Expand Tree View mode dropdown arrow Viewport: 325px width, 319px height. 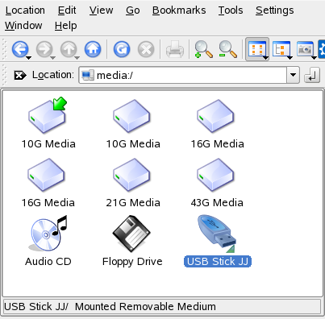pyautogui.click(x=290, y=58)
